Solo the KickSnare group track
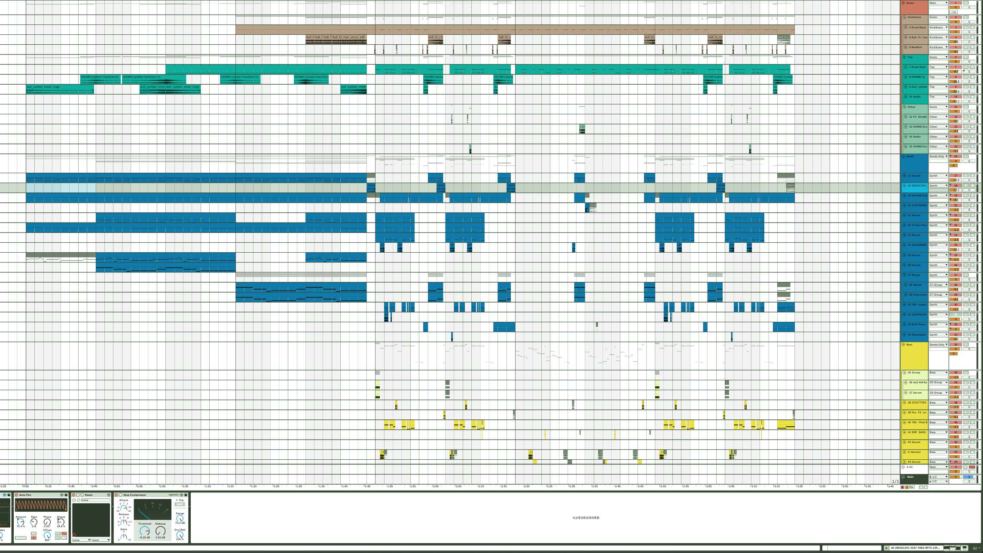983x553 pixels. coord(965,17)
